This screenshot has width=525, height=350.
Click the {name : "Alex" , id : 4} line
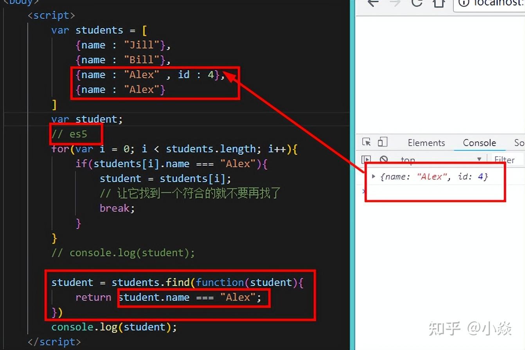pos(151,75)
